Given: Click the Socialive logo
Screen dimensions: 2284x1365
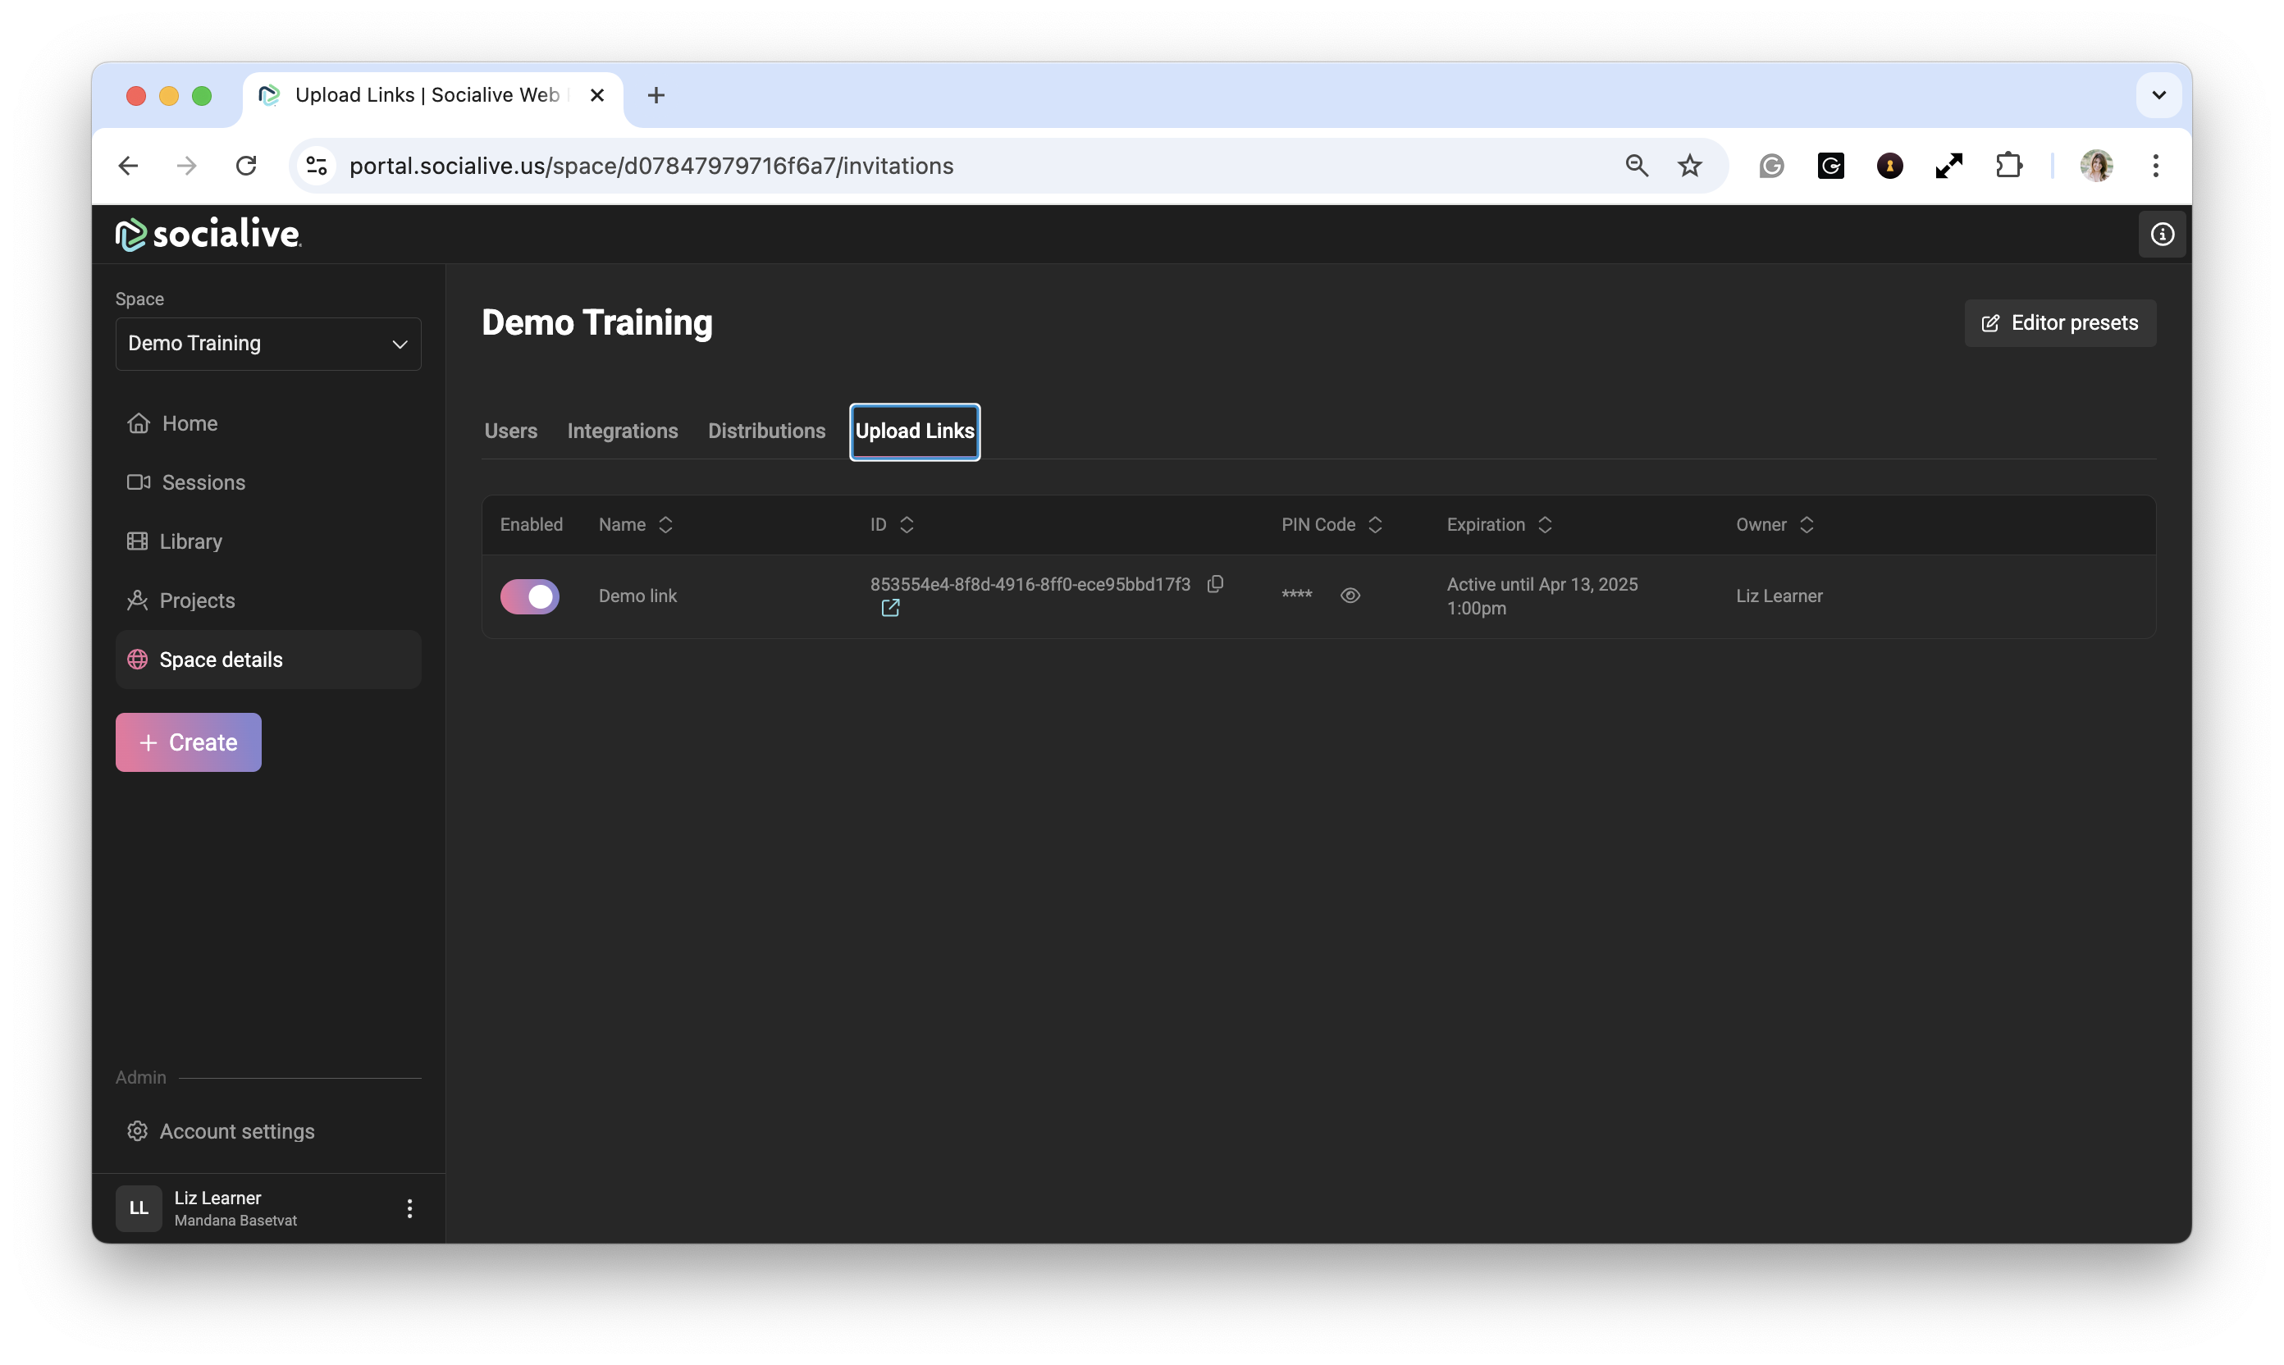Looking at the screenshot, I should click(209, 235).
